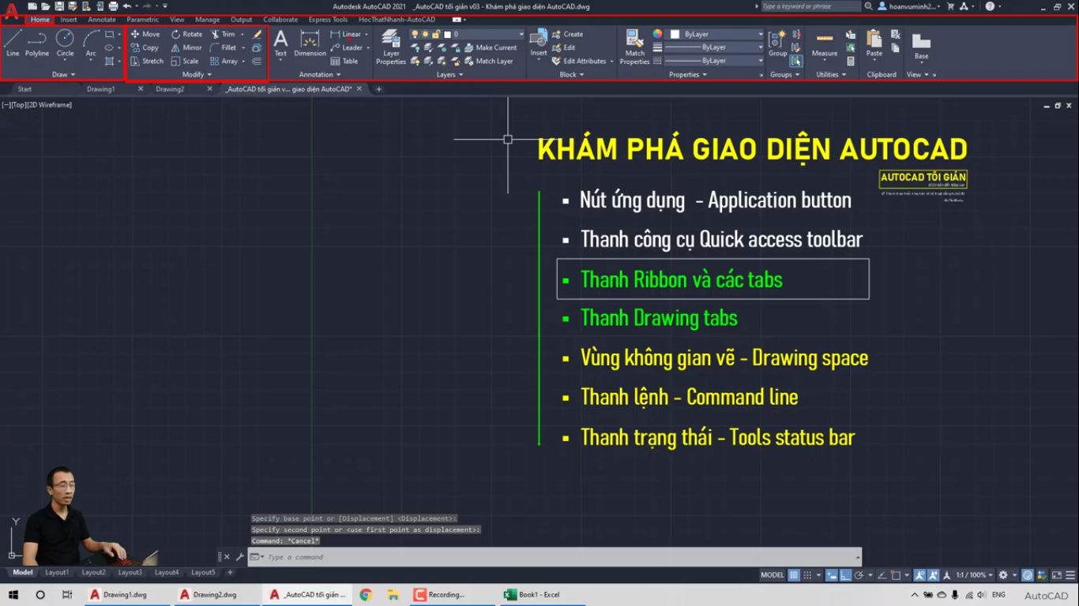The height and width of the screenshot is (606, 1079).
Task: Toggle snap mode in status bar
Action: [x=807, y=575]
